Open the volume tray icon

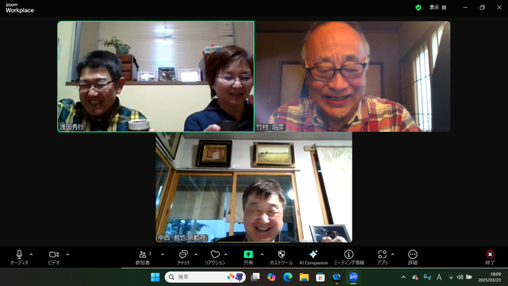(x=460, y=277)
